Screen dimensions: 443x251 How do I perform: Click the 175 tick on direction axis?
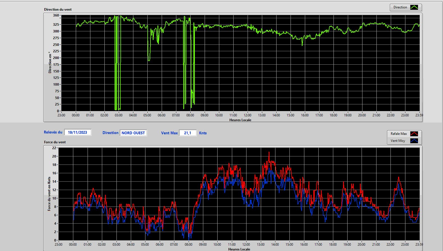click(x=56, y=65)
